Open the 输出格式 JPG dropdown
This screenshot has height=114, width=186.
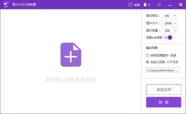[169, 16]
